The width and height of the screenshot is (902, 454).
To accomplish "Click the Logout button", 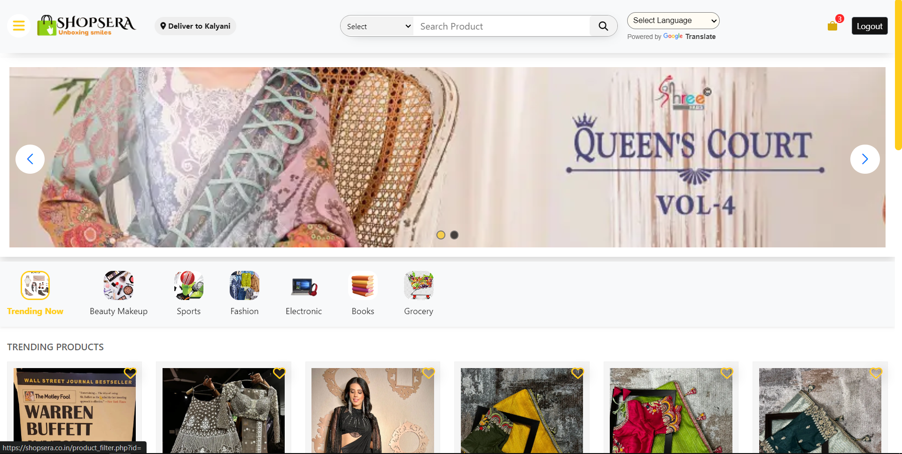I will tap(869, 26).
